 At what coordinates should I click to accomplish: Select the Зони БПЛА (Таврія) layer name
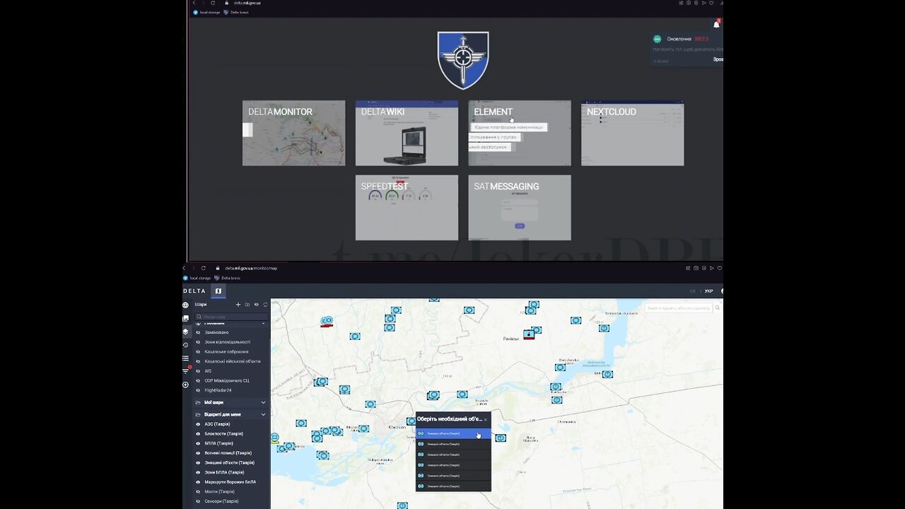point(224,472)
